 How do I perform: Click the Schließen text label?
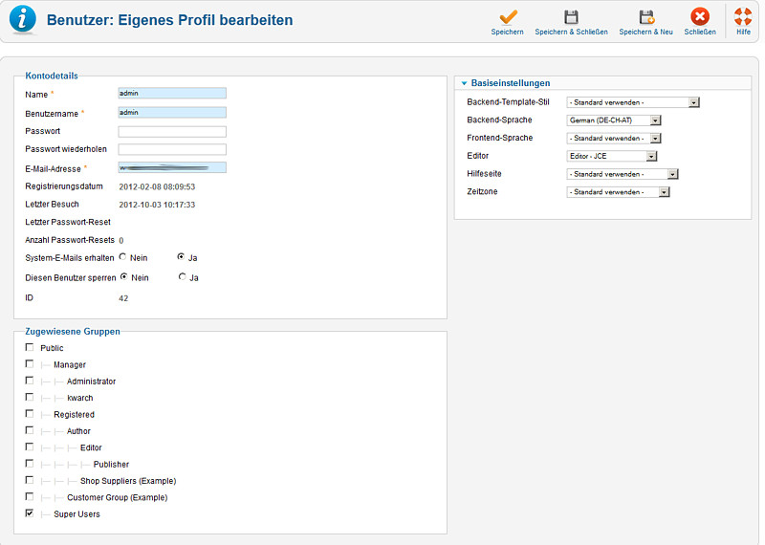click(x=700, y=33)
